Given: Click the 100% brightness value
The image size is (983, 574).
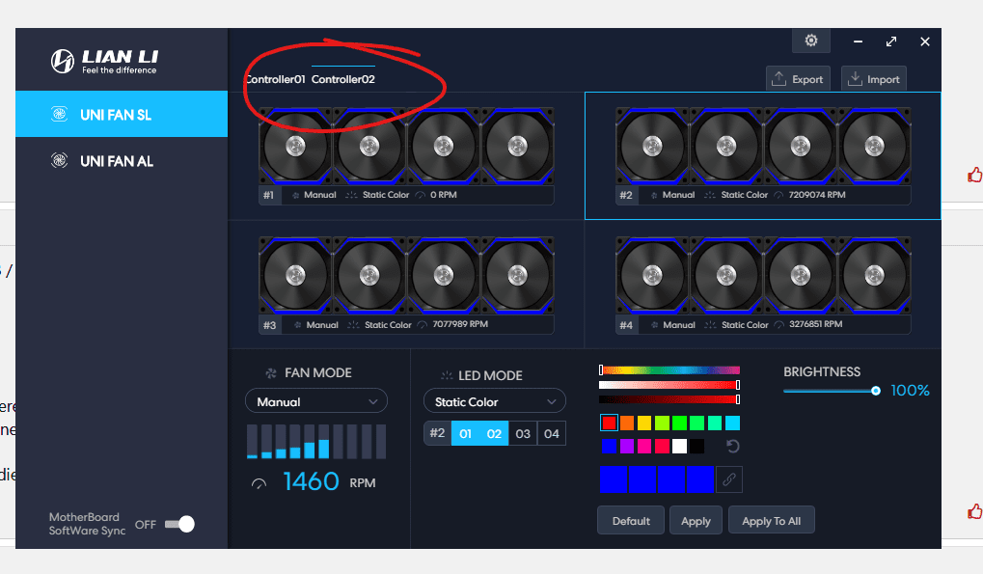Looking at the screenshot, I should point(910,391).
